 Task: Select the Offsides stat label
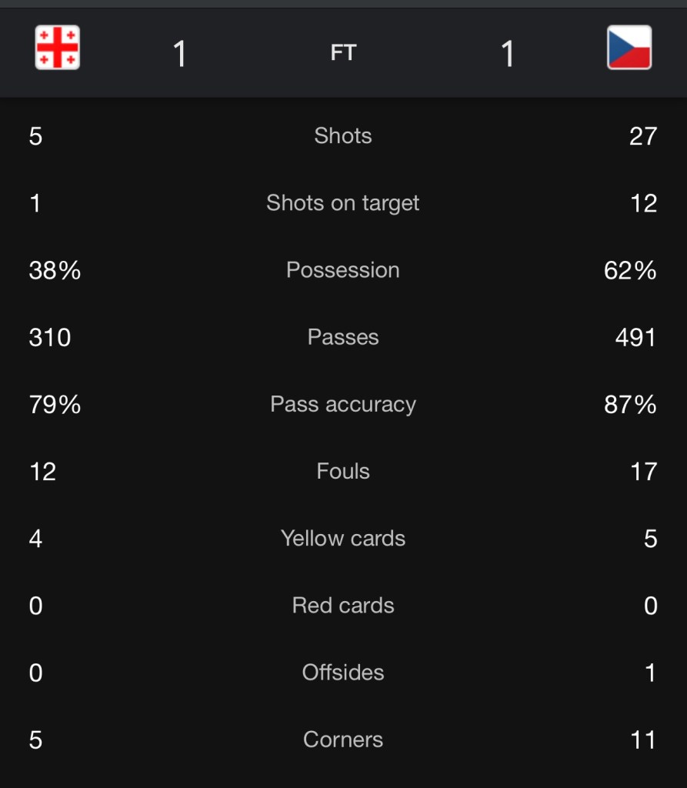(x=343, y=673)
